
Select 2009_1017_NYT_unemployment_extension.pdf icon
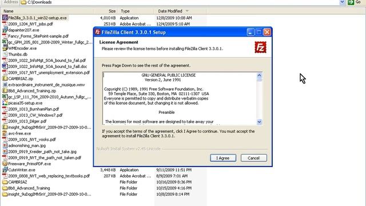pos(5,73)
